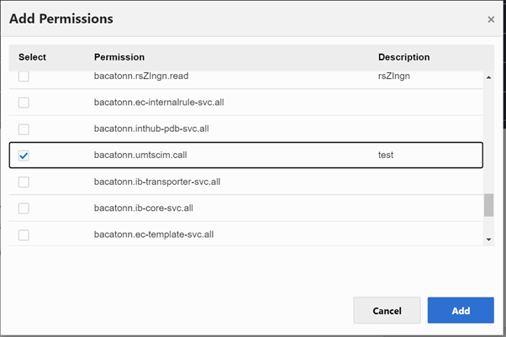The image size is (506, 337).
Task: Enable the bacatonn.ec-internalrule-svc.all checkbox
Action: (x=24, y=103)
